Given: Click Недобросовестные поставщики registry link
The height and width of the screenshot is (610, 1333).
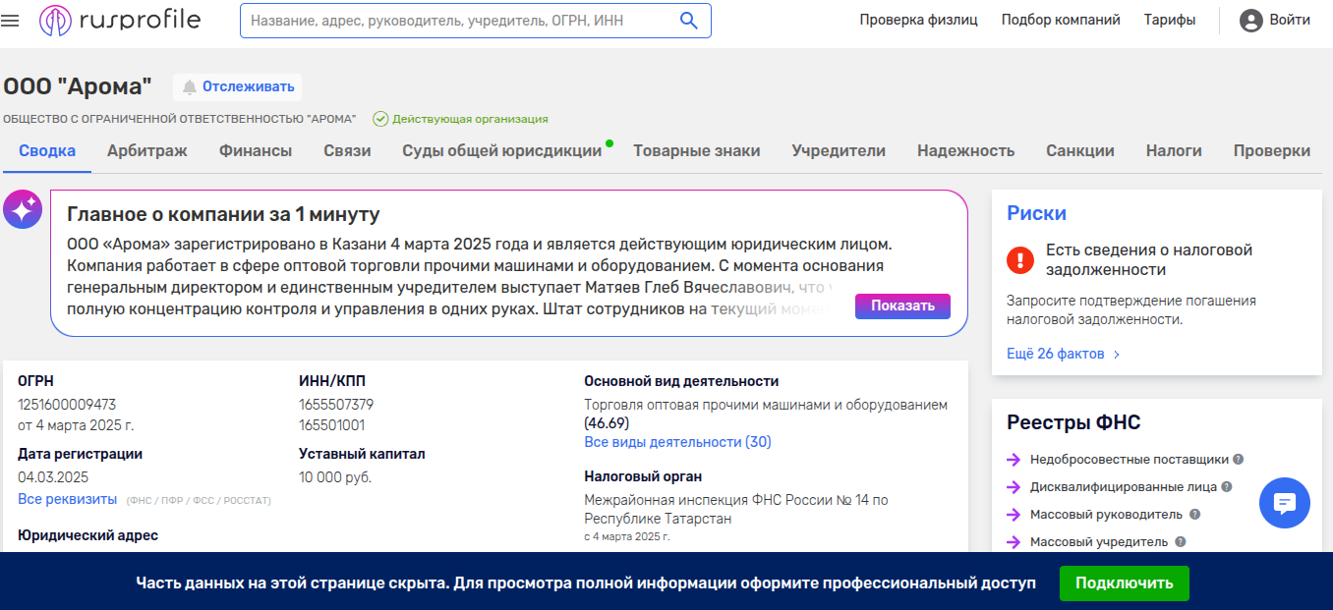Looking at the screenshot, I should (1129, 459).
